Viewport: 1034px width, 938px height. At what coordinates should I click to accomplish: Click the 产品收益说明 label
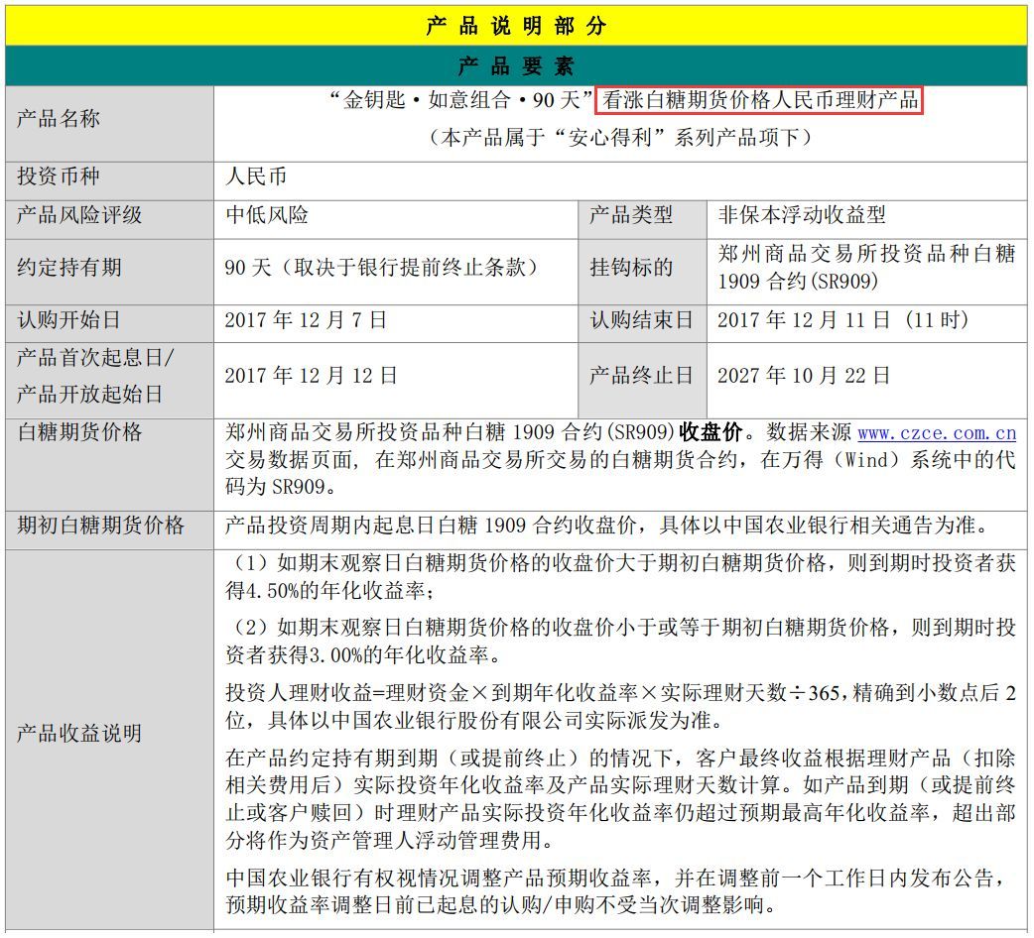point(79,733)
